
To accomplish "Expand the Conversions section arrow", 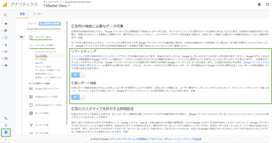I will [2, 66].
